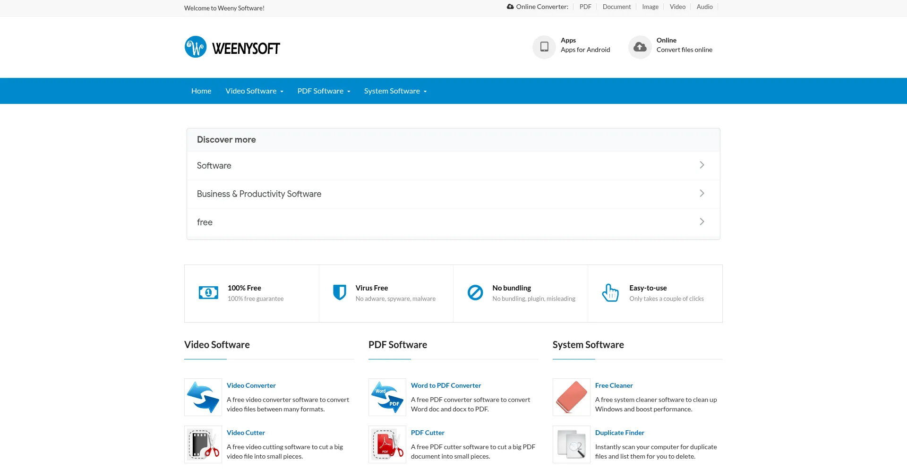Open the Free Cleaner title link
Screen dimensions: 907x469
click(614, 385)
